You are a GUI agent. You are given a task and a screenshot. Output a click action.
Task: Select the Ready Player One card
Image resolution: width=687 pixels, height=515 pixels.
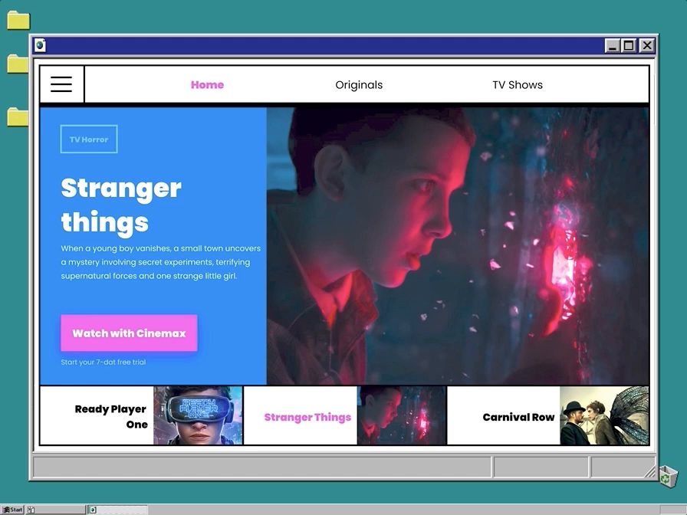(141, 416)
